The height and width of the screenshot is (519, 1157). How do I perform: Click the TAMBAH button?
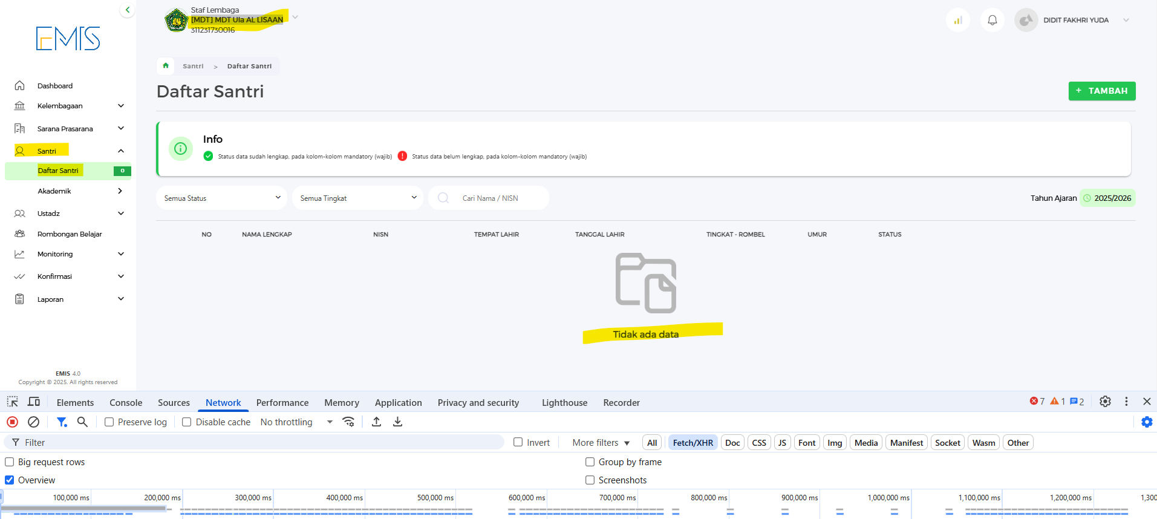1101,91
